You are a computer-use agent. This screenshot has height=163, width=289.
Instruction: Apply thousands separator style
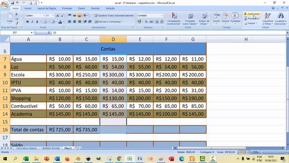coord(151,22)
